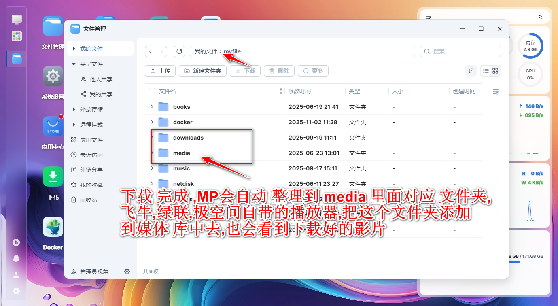The image size is (558, 306).
Task: Expand the docker folder chevron
Action: coord(152,122)
